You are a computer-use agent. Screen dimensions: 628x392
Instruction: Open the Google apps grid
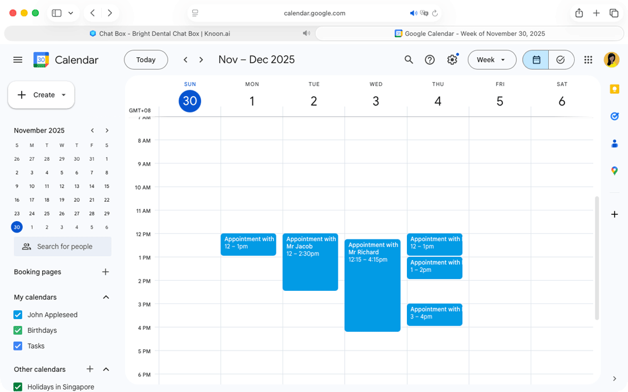click(588, 60)
